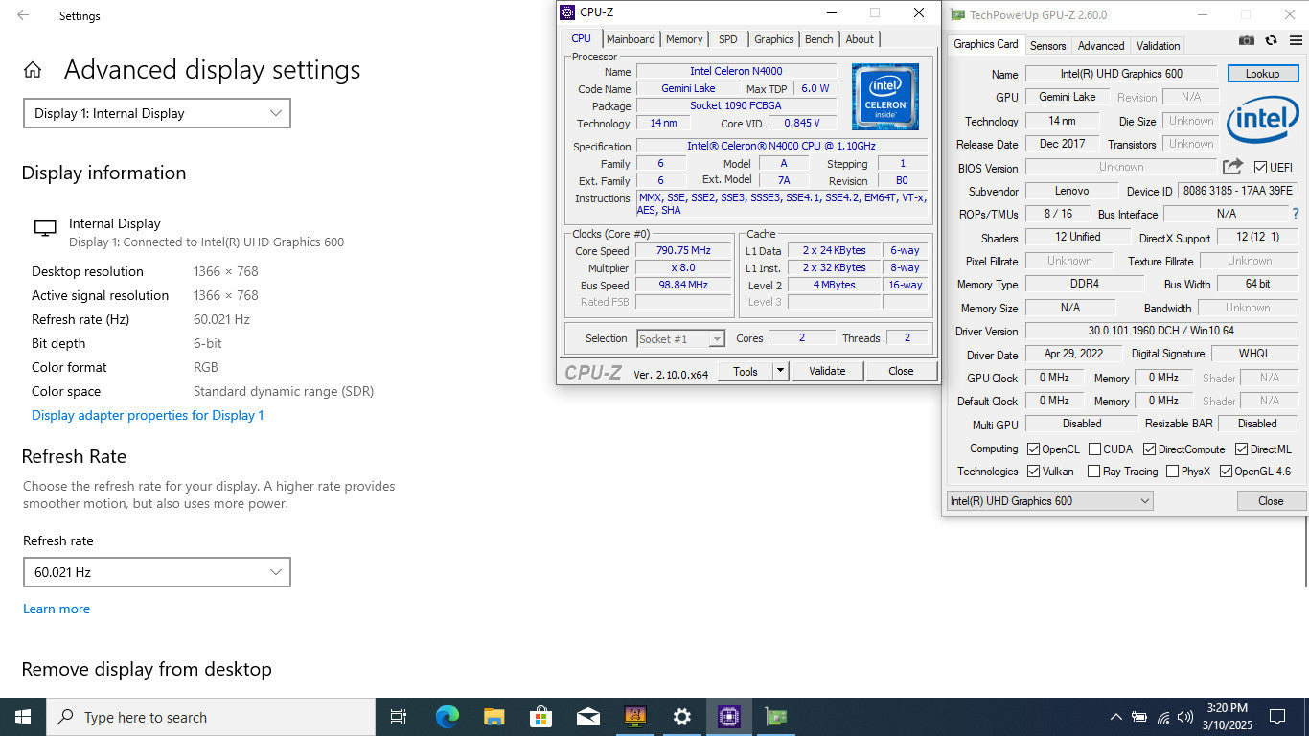The width and height of the screenshot is (1309, 736).
Task: Open Display adapter properties for Display 1 link
Action: [x=148, y=415]
